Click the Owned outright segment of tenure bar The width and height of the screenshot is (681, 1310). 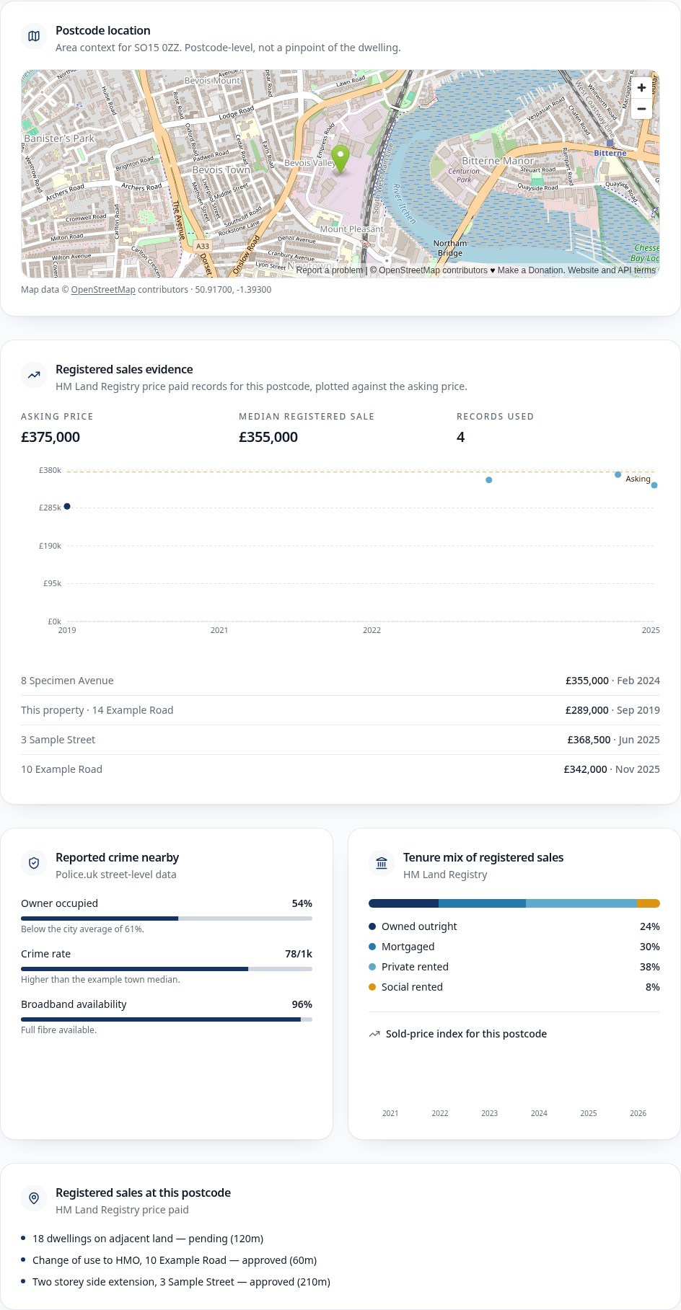point(403,903)
